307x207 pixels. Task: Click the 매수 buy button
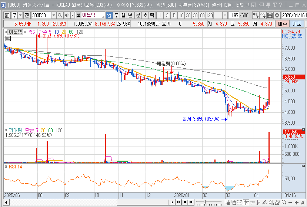click(282, 24)
